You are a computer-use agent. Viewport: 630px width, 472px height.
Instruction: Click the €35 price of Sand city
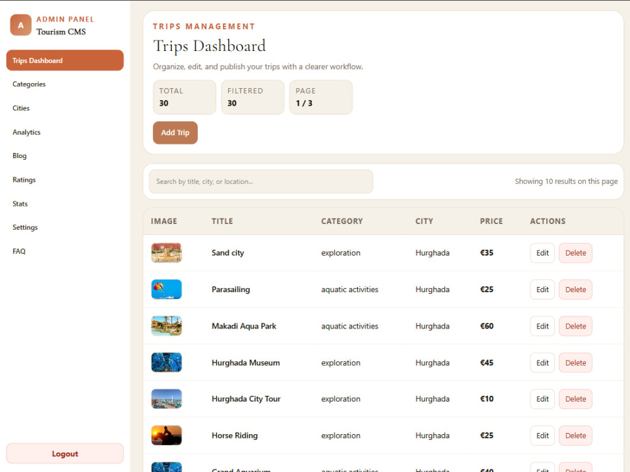(486, 253)
